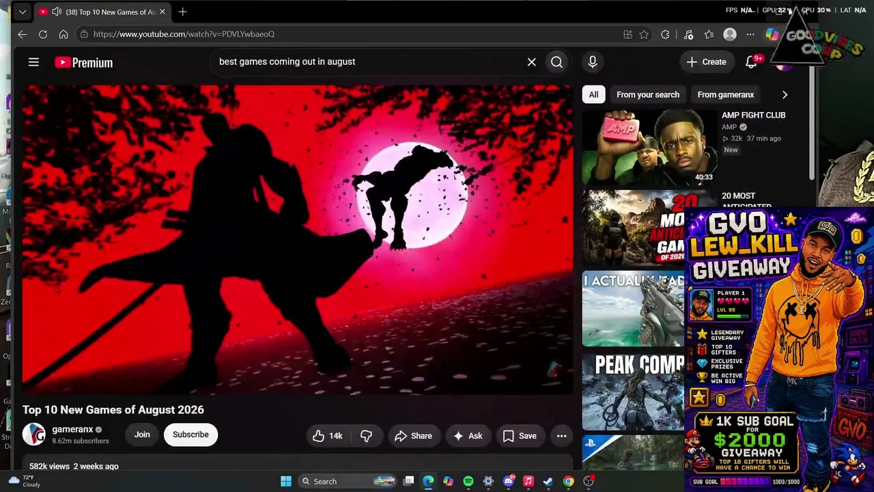874x492 pixels.
Task: Open the Copilot sidebar icon
Action: [772, 34]
